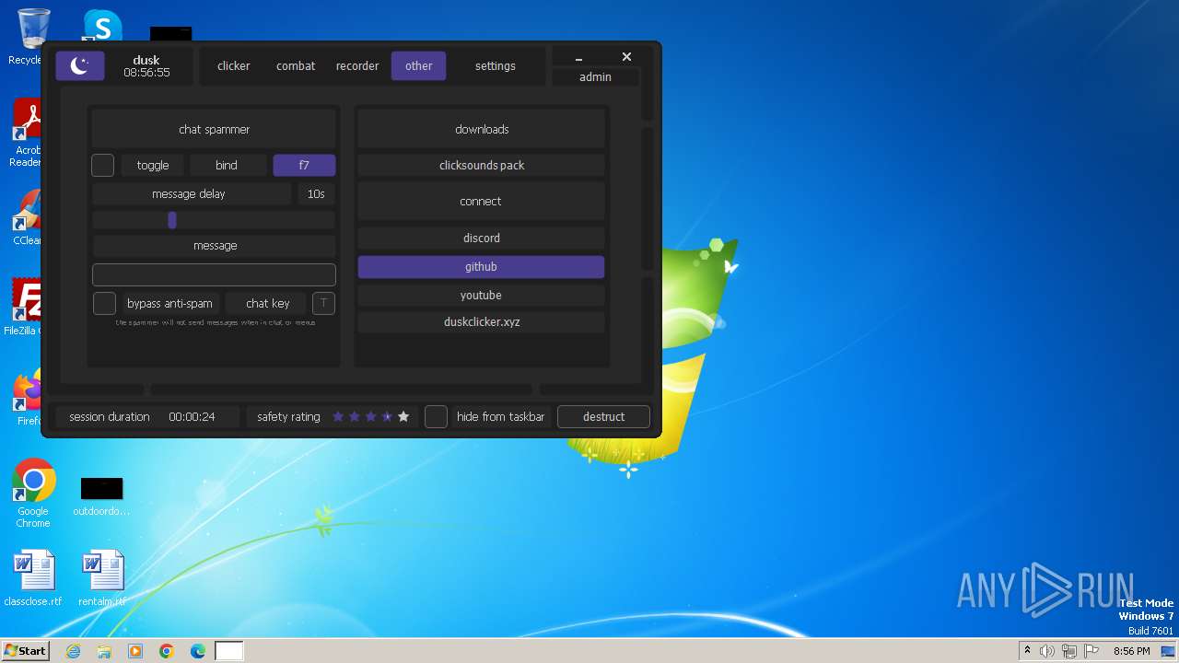The height and width of the screenshot is (663, 1179).
Task: Open the volume tray icon
Action: click(1047, 651)
